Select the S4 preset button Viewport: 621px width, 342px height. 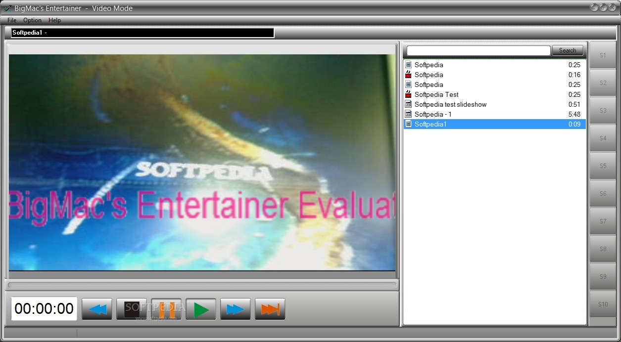click(x=603, y=138)
